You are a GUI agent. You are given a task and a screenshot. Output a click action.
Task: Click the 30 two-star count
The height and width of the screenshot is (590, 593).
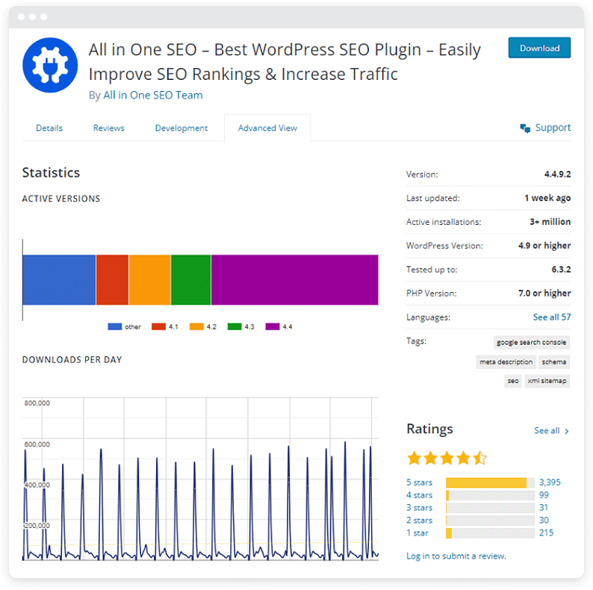coord(544,520)
